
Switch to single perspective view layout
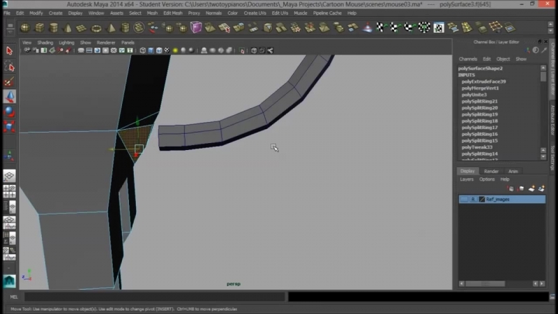(9, 176)
